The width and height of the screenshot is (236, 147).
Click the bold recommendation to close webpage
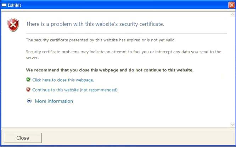click(x=110, y=70)
